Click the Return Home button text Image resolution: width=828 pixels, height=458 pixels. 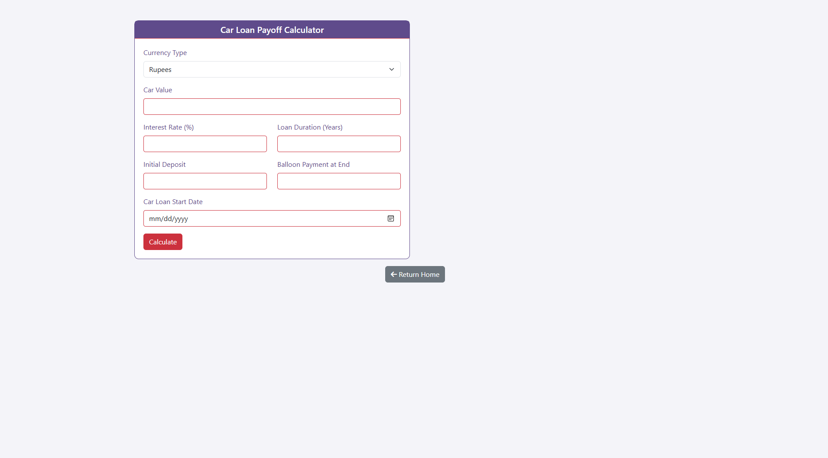(419, 274)
